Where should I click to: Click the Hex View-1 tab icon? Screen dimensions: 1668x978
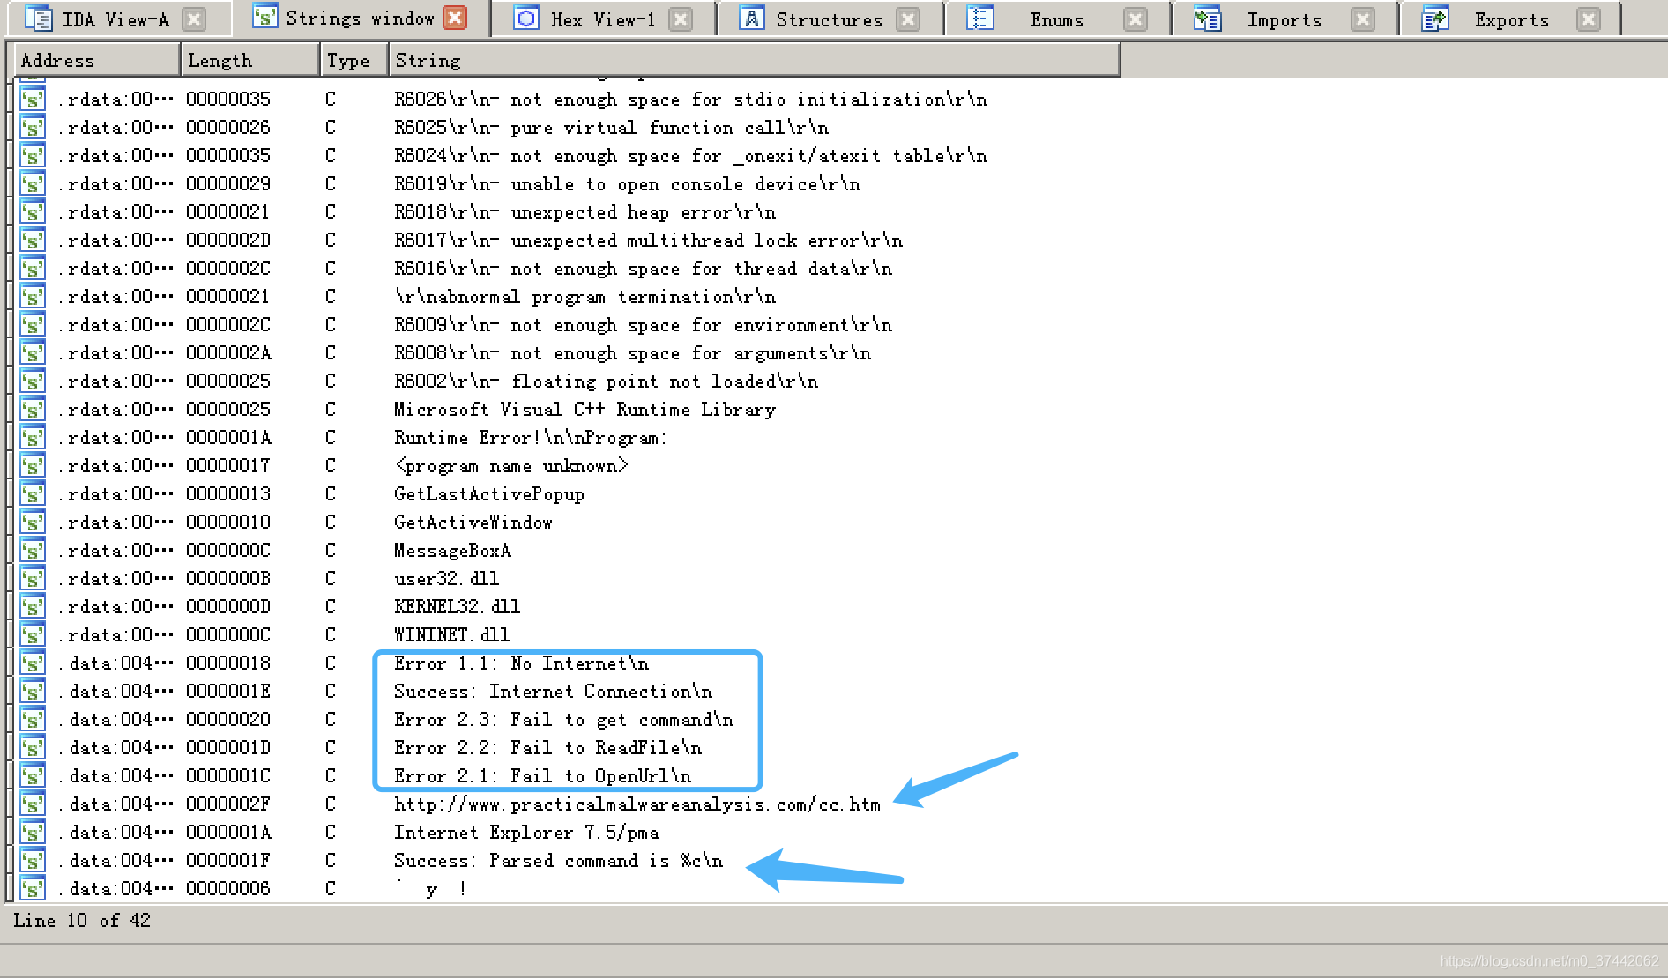pos(526,18)
